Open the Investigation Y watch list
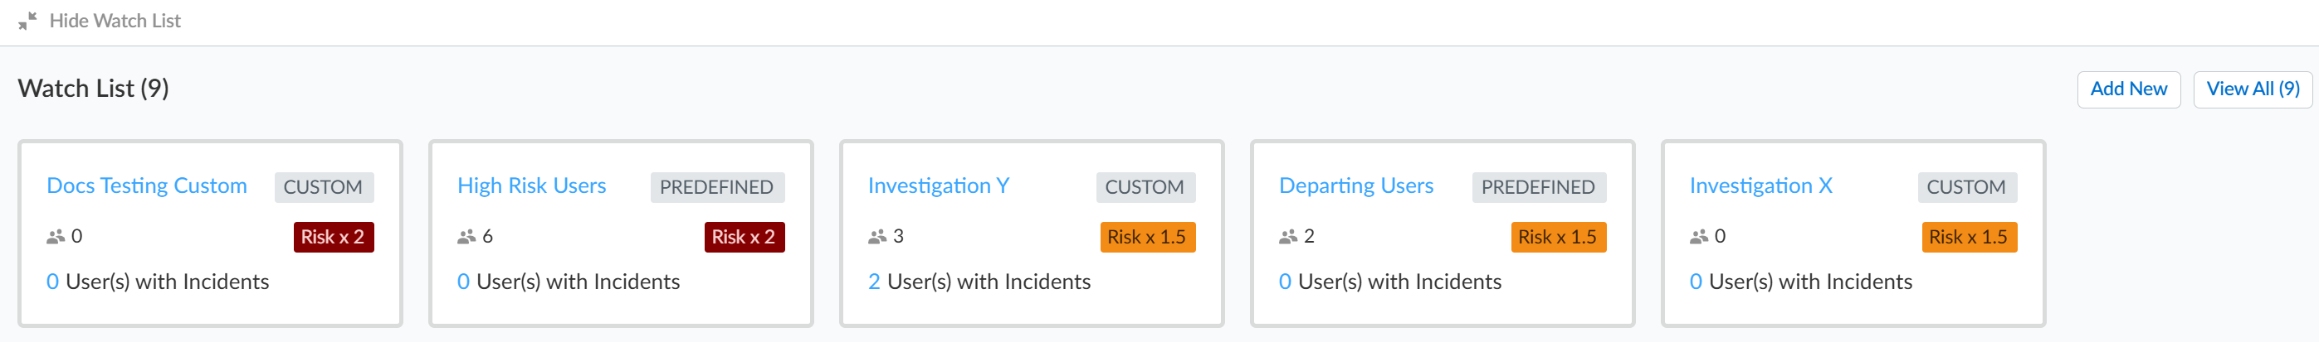Viewport: 2319px width, 342px height. (x=938, y=185)
